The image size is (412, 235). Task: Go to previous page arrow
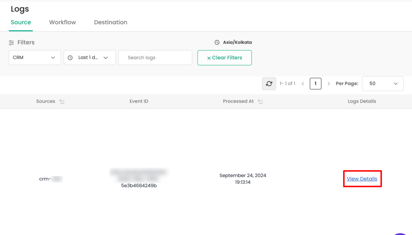303,84
